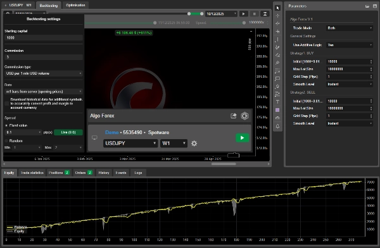Open the Min random spread dropdown
380x248 pixels.
pos(27,147)
